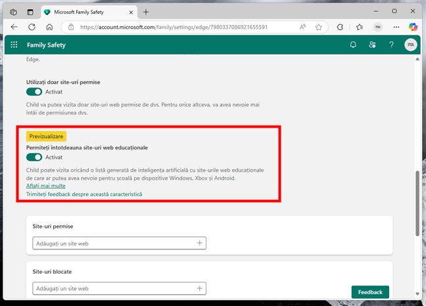Click Trimiteți feedback despre această caracteristică
Image resolution: width=426 pixels, height=306 pixels.
pos(84,194)
